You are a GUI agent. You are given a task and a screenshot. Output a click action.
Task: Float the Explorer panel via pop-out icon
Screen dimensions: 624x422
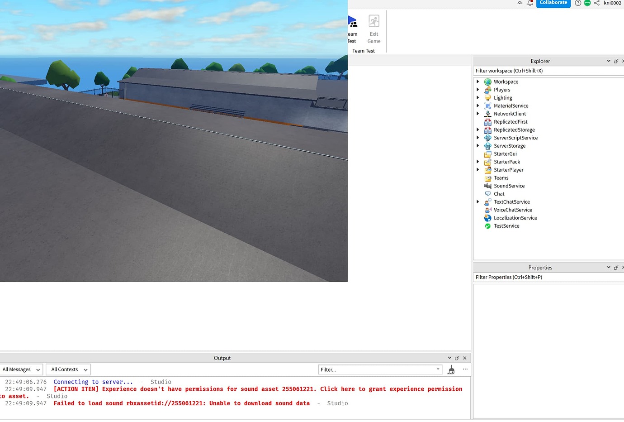tap(616, 61)
